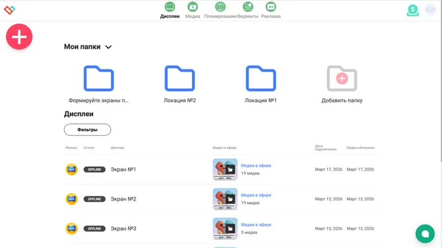Click the display icon for Экран №3
The width and height of the screenshot is (442, 248).
click(72, 229)
